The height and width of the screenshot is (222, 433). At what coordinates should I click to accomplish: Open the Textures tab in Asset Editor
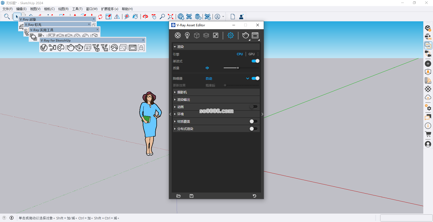click(x=216, y=35)
